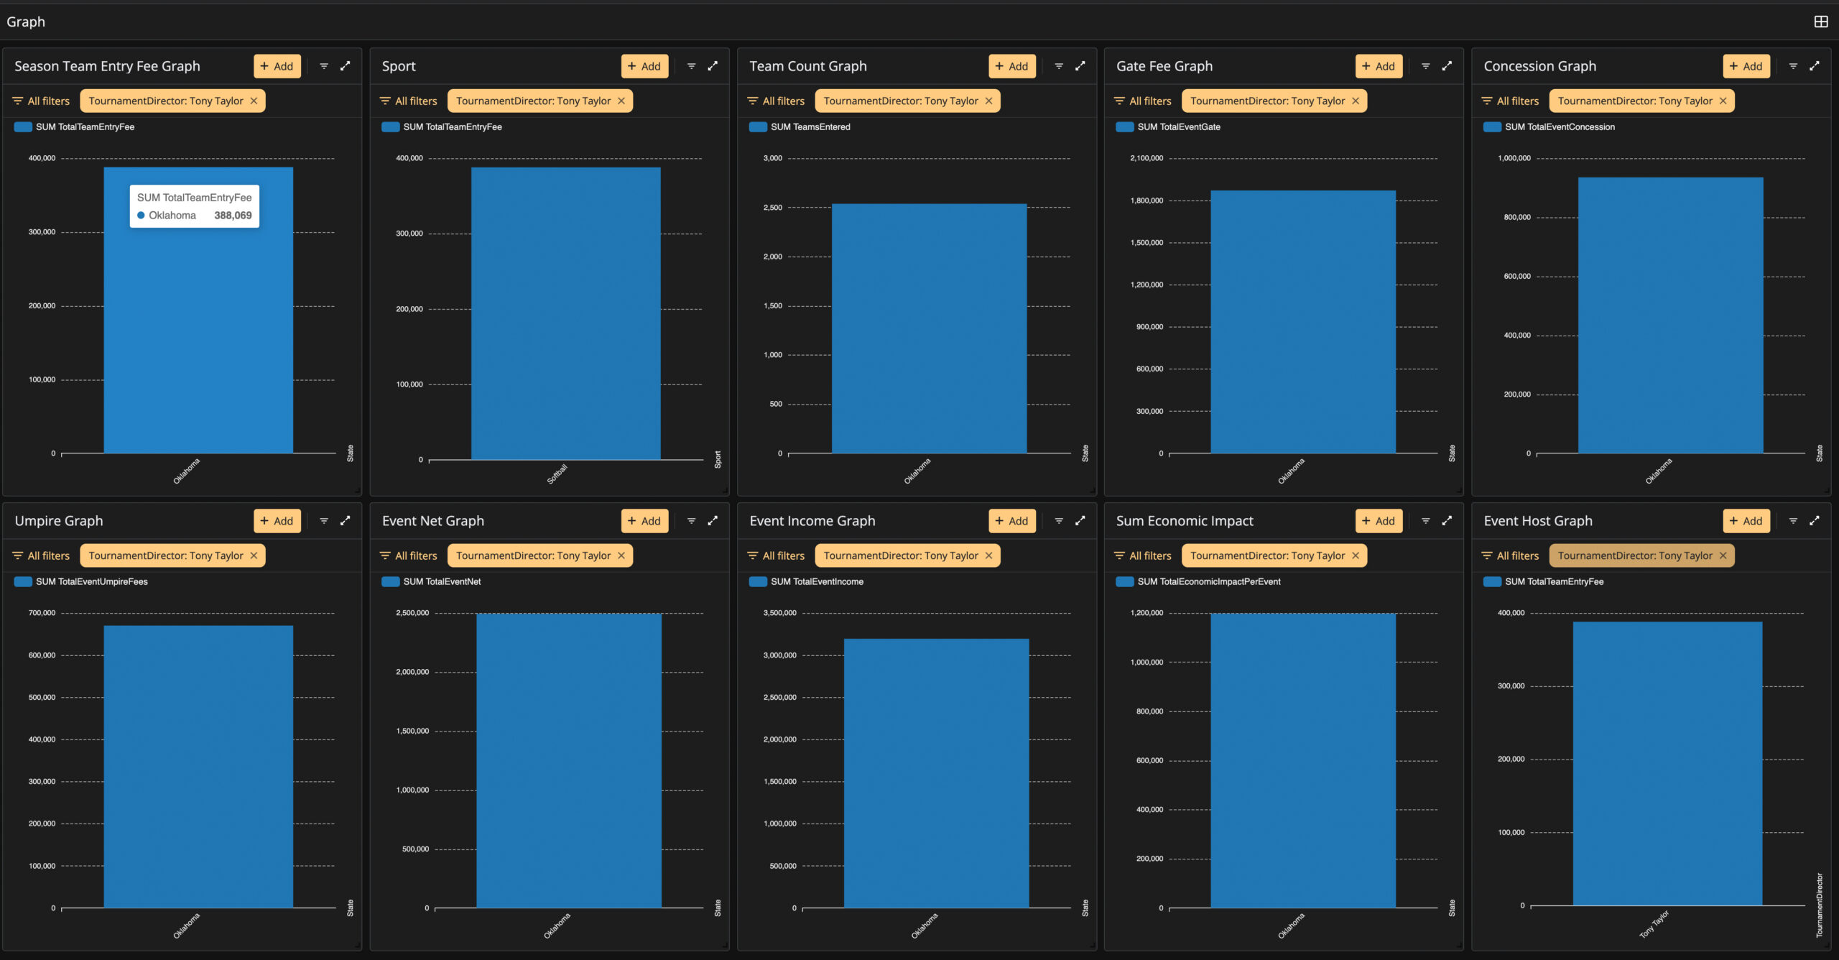Open filter icon in Sport panel header

[x=691, y=66]
